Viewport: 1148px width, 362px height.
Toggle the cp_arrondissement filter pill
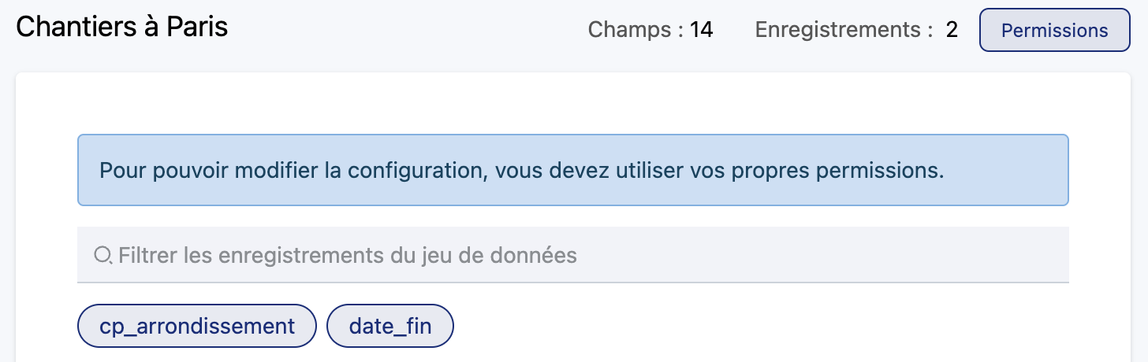click(197, 326)
